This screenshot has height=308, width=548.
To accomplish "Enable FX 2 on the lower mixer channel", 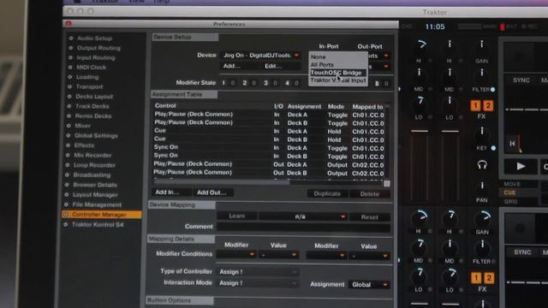I will click(x=489, y=278).
